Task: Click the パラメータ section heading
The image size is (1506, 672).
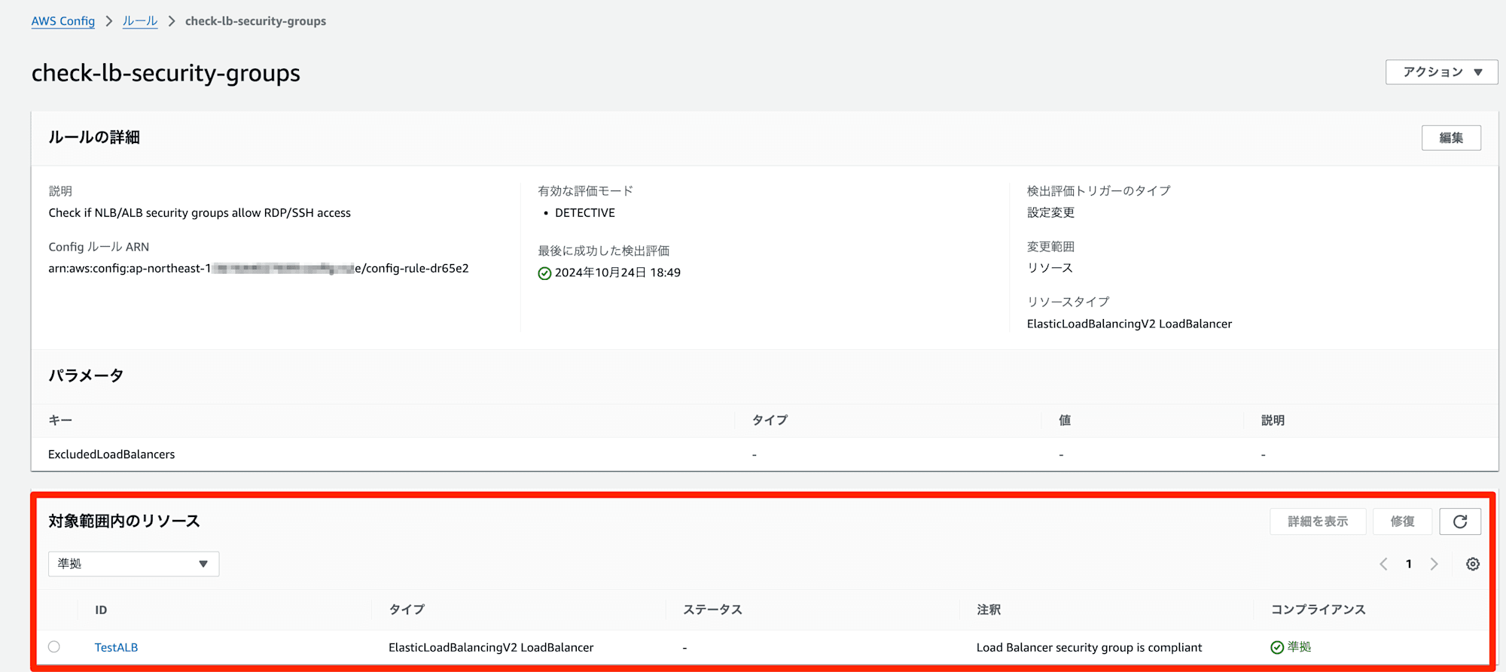Action: [x=86, y=375]
